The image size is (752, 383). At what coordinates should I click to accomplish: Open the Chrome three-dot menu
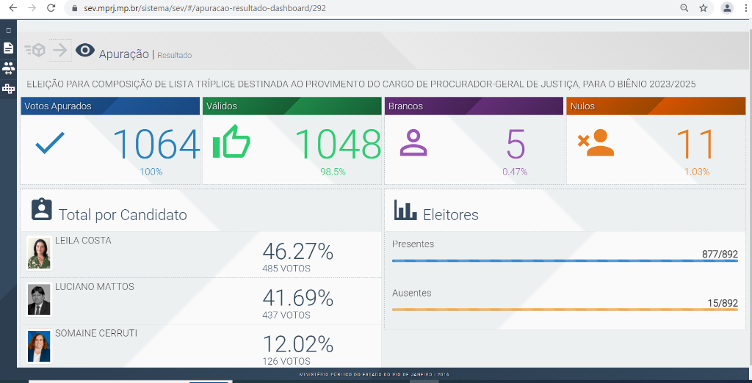pyautogui.click(x=744, y=8)
